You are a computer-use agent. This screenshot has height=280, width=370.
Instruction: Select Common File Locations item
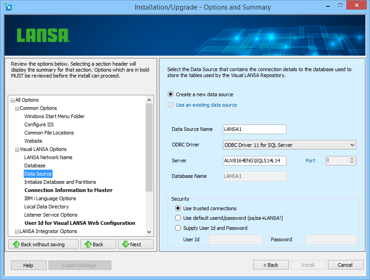(49, 133)
